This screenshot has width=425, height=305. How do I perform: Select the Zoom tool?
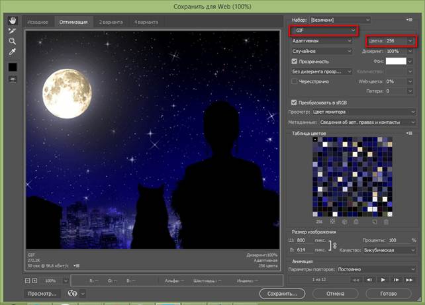pyautogui.click(x=12, y=41)
